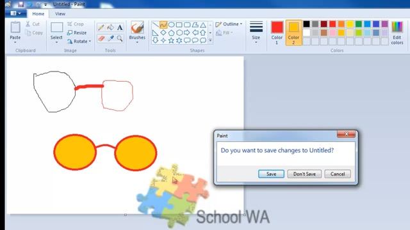Expand the Brushes dropdown arrow
This screenshot has width=410, height=230.
click(x=137, y=43)
